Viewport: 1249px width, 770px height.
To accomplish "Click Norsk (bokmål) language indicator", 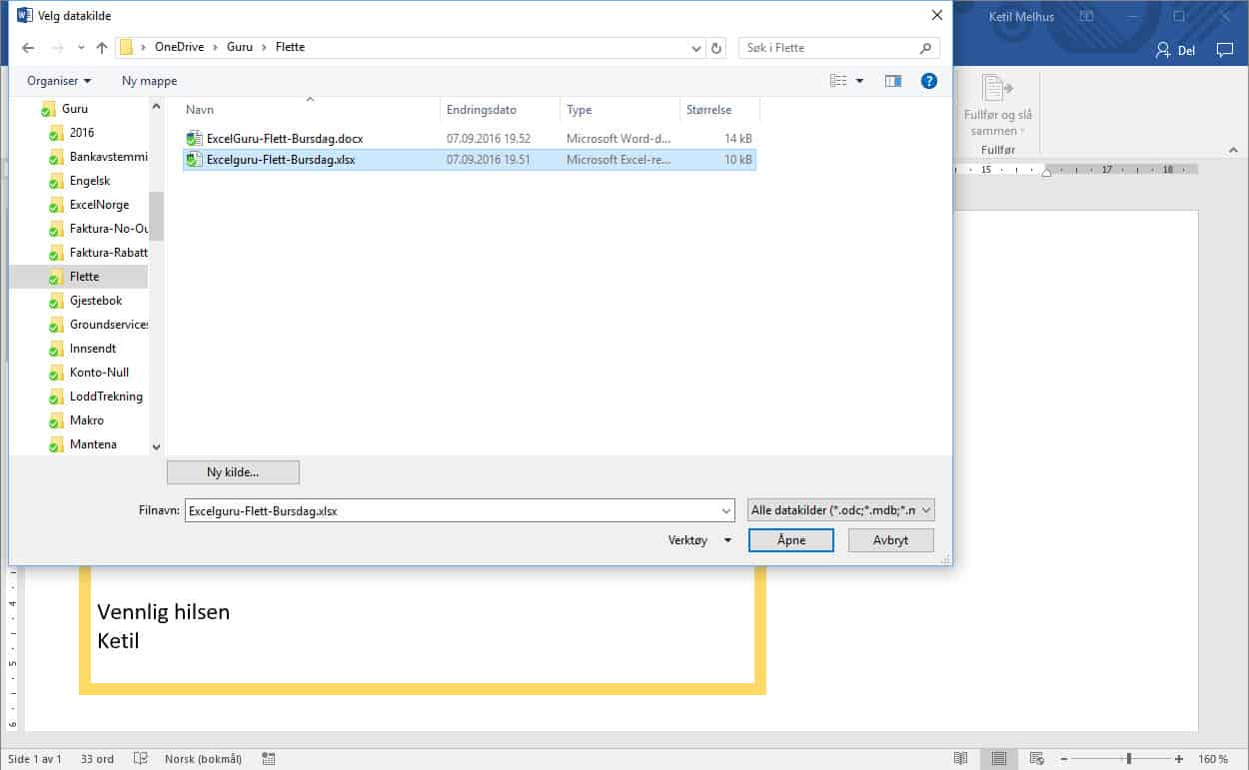I will tap(203, 759).
